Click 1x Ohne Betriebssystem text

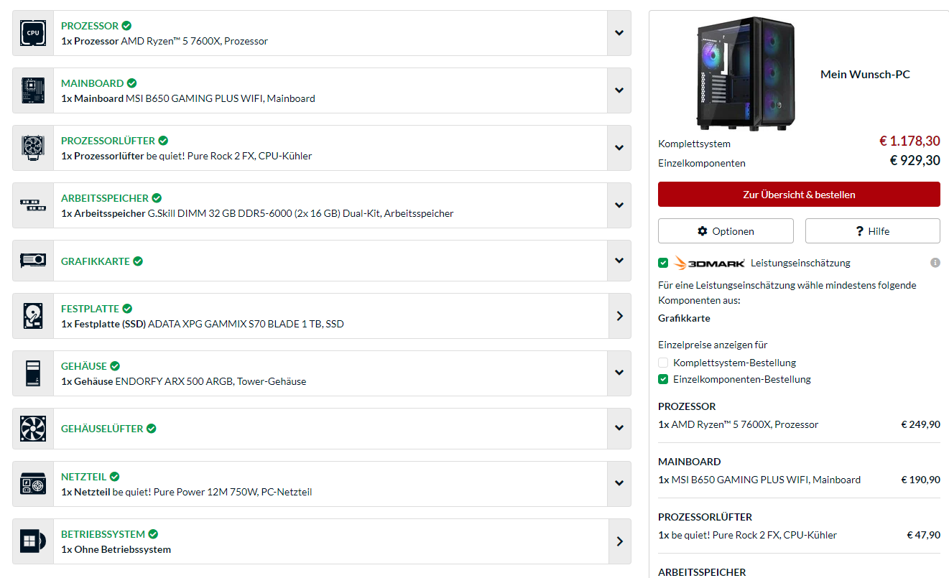point(116,549)
